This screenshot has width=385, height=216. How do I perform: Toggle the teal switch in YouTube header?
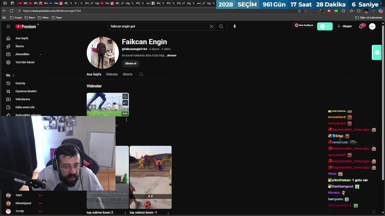tap(325, 26)
